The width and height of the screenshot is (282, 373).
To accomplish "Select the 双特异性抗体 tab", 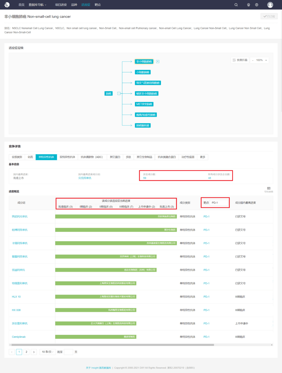I will (67, 157).
